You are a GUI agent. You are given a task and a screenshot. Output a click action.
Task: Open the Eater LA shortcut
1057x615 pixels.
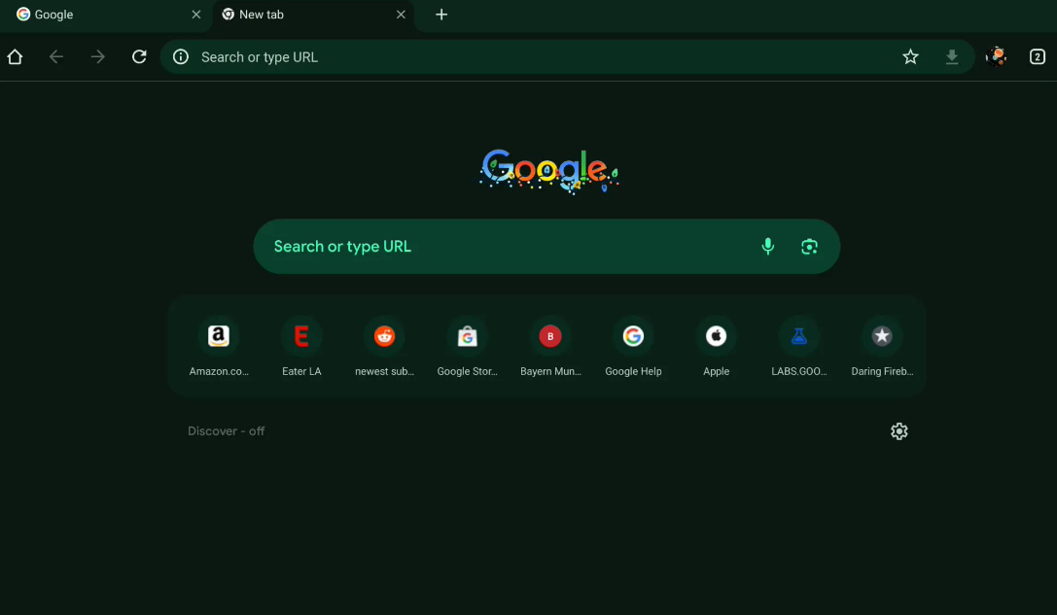(301, 346)
